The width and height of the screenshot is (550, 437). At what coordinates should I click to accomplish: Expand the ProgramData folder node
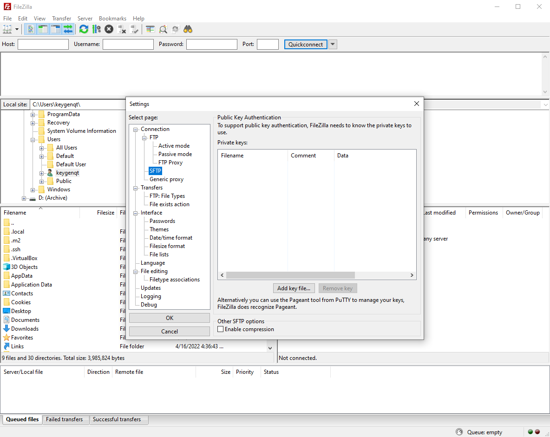pyautogui.click(x=33, y=115)
